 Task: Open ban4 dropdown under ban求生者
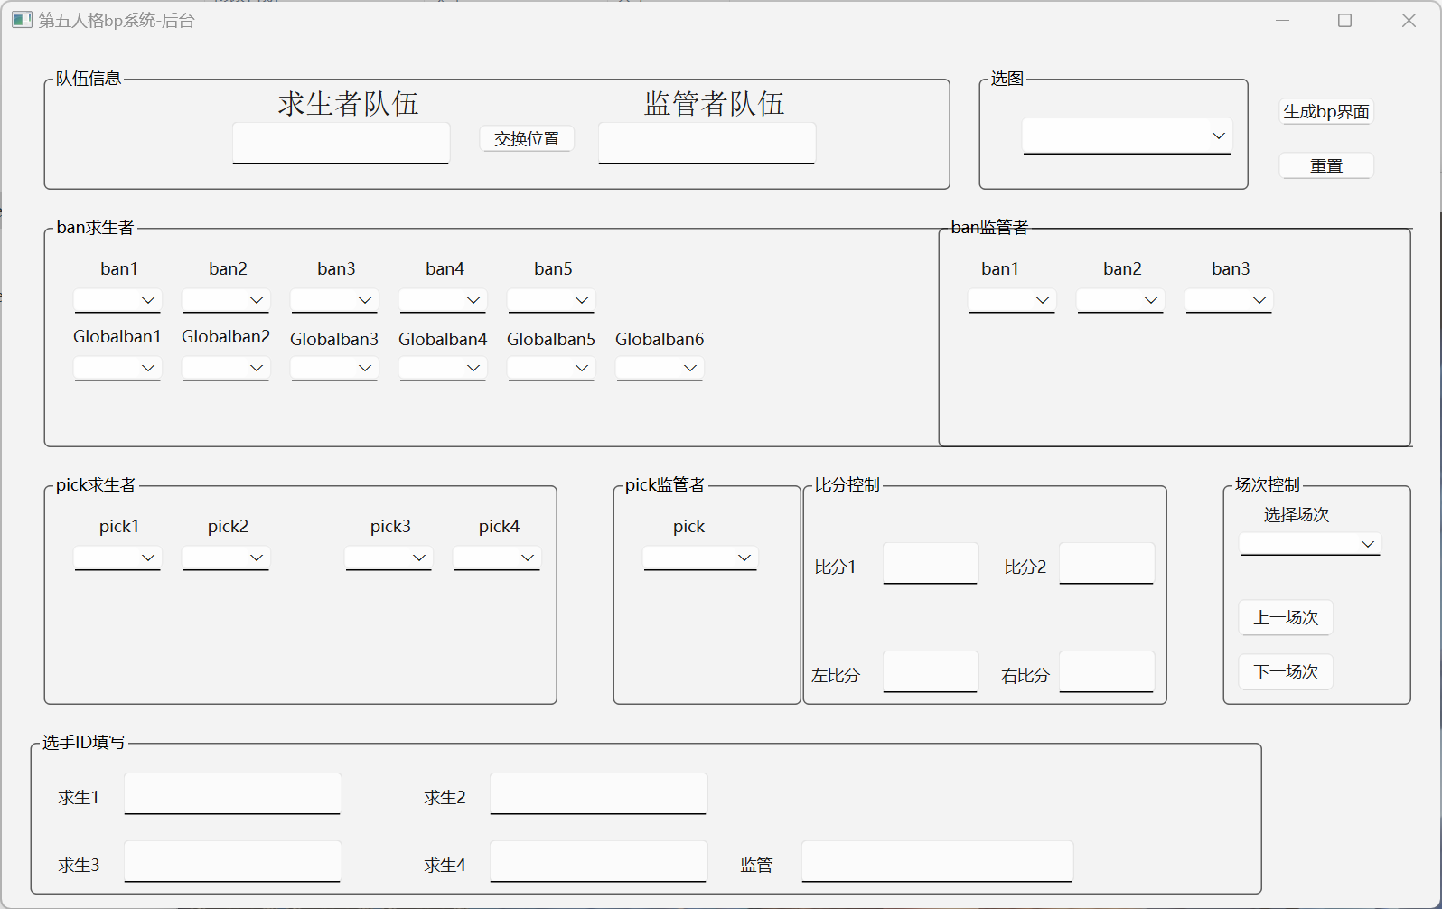[443, 300]
